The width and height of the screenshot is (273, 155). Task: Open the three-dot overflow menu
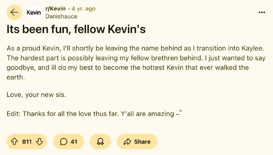tap(262, 12)
